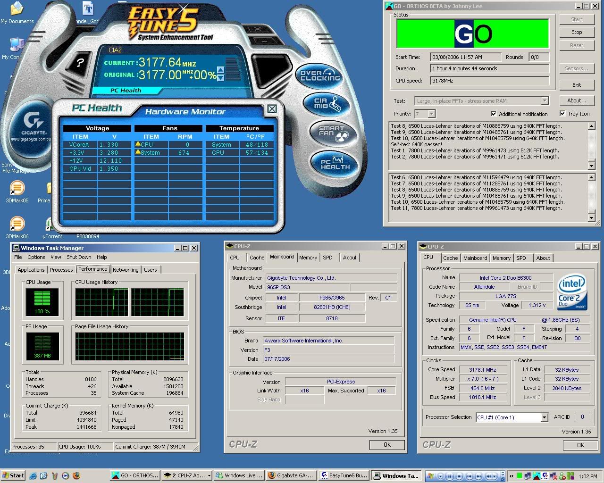Select the 3DMark06 desktop shortcut
Screen dimensions: 604x483
pos(17,228)
